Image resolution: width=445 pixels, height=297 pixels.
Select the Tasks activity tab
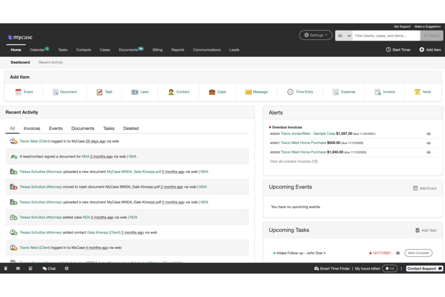point(109,128)
